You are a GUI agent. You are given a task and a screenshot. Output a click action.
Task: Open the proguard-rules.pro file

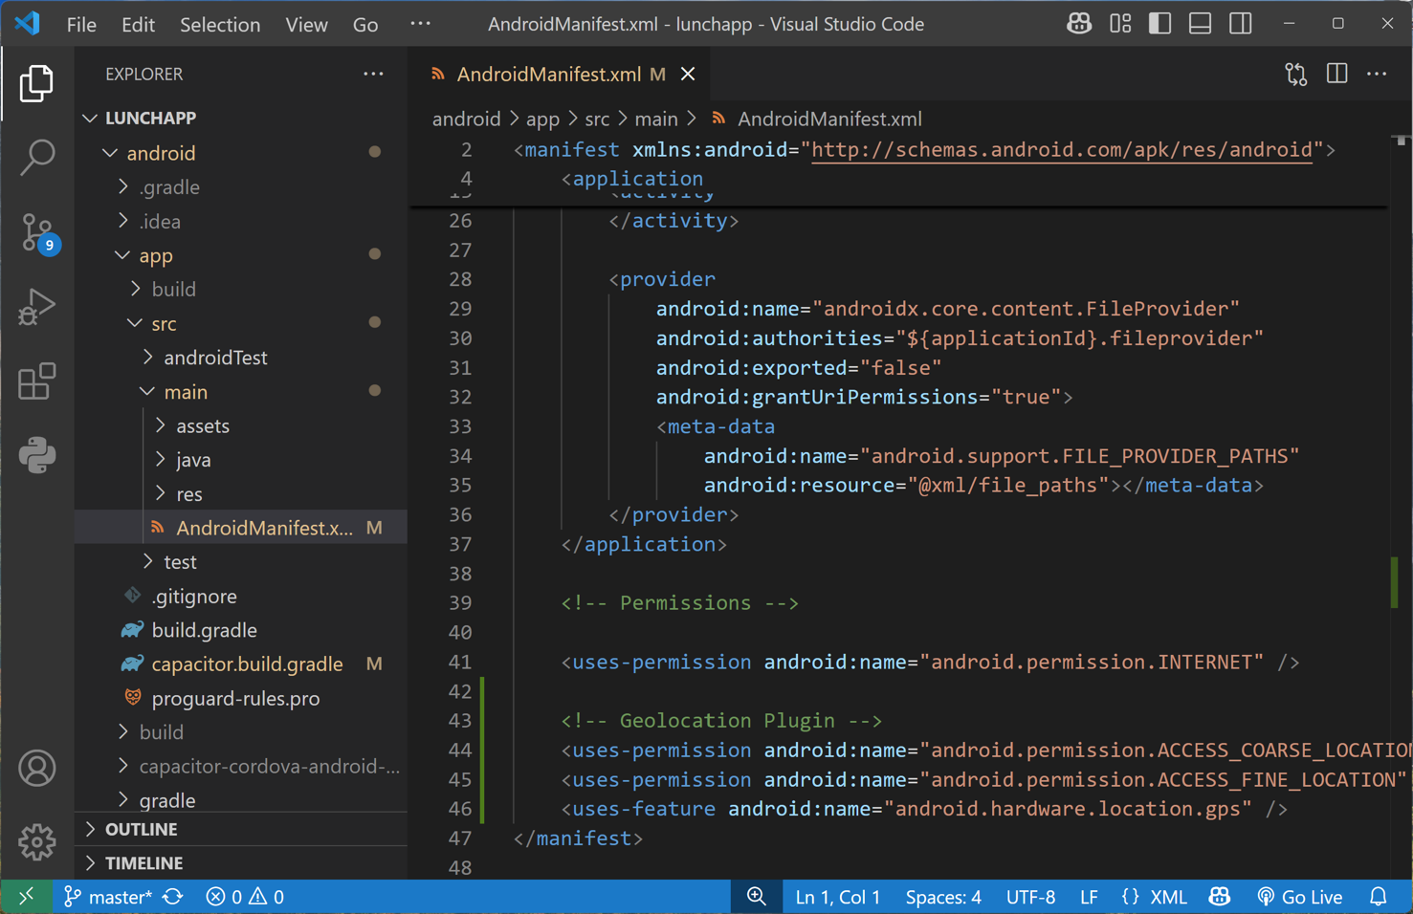click(x=241, y=698)
